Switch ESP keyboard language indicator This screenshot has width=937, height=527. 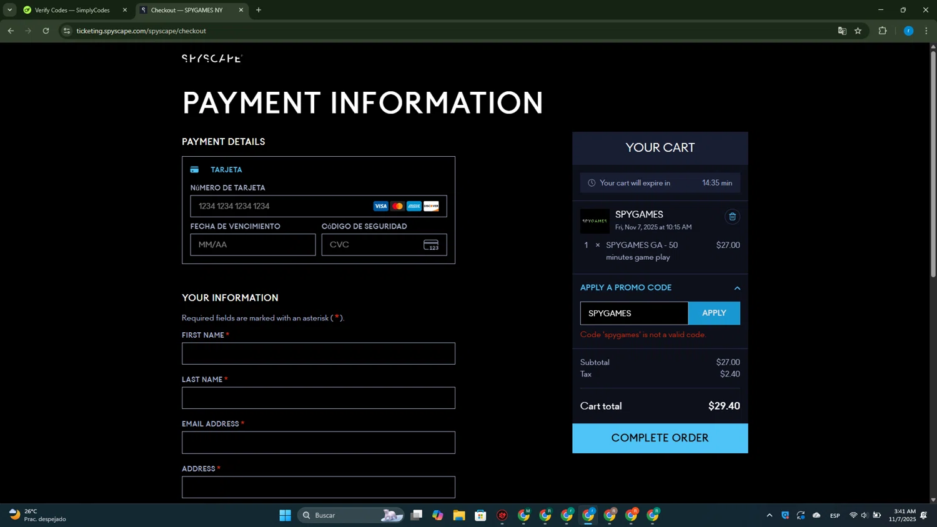click(x=835, y=516)
